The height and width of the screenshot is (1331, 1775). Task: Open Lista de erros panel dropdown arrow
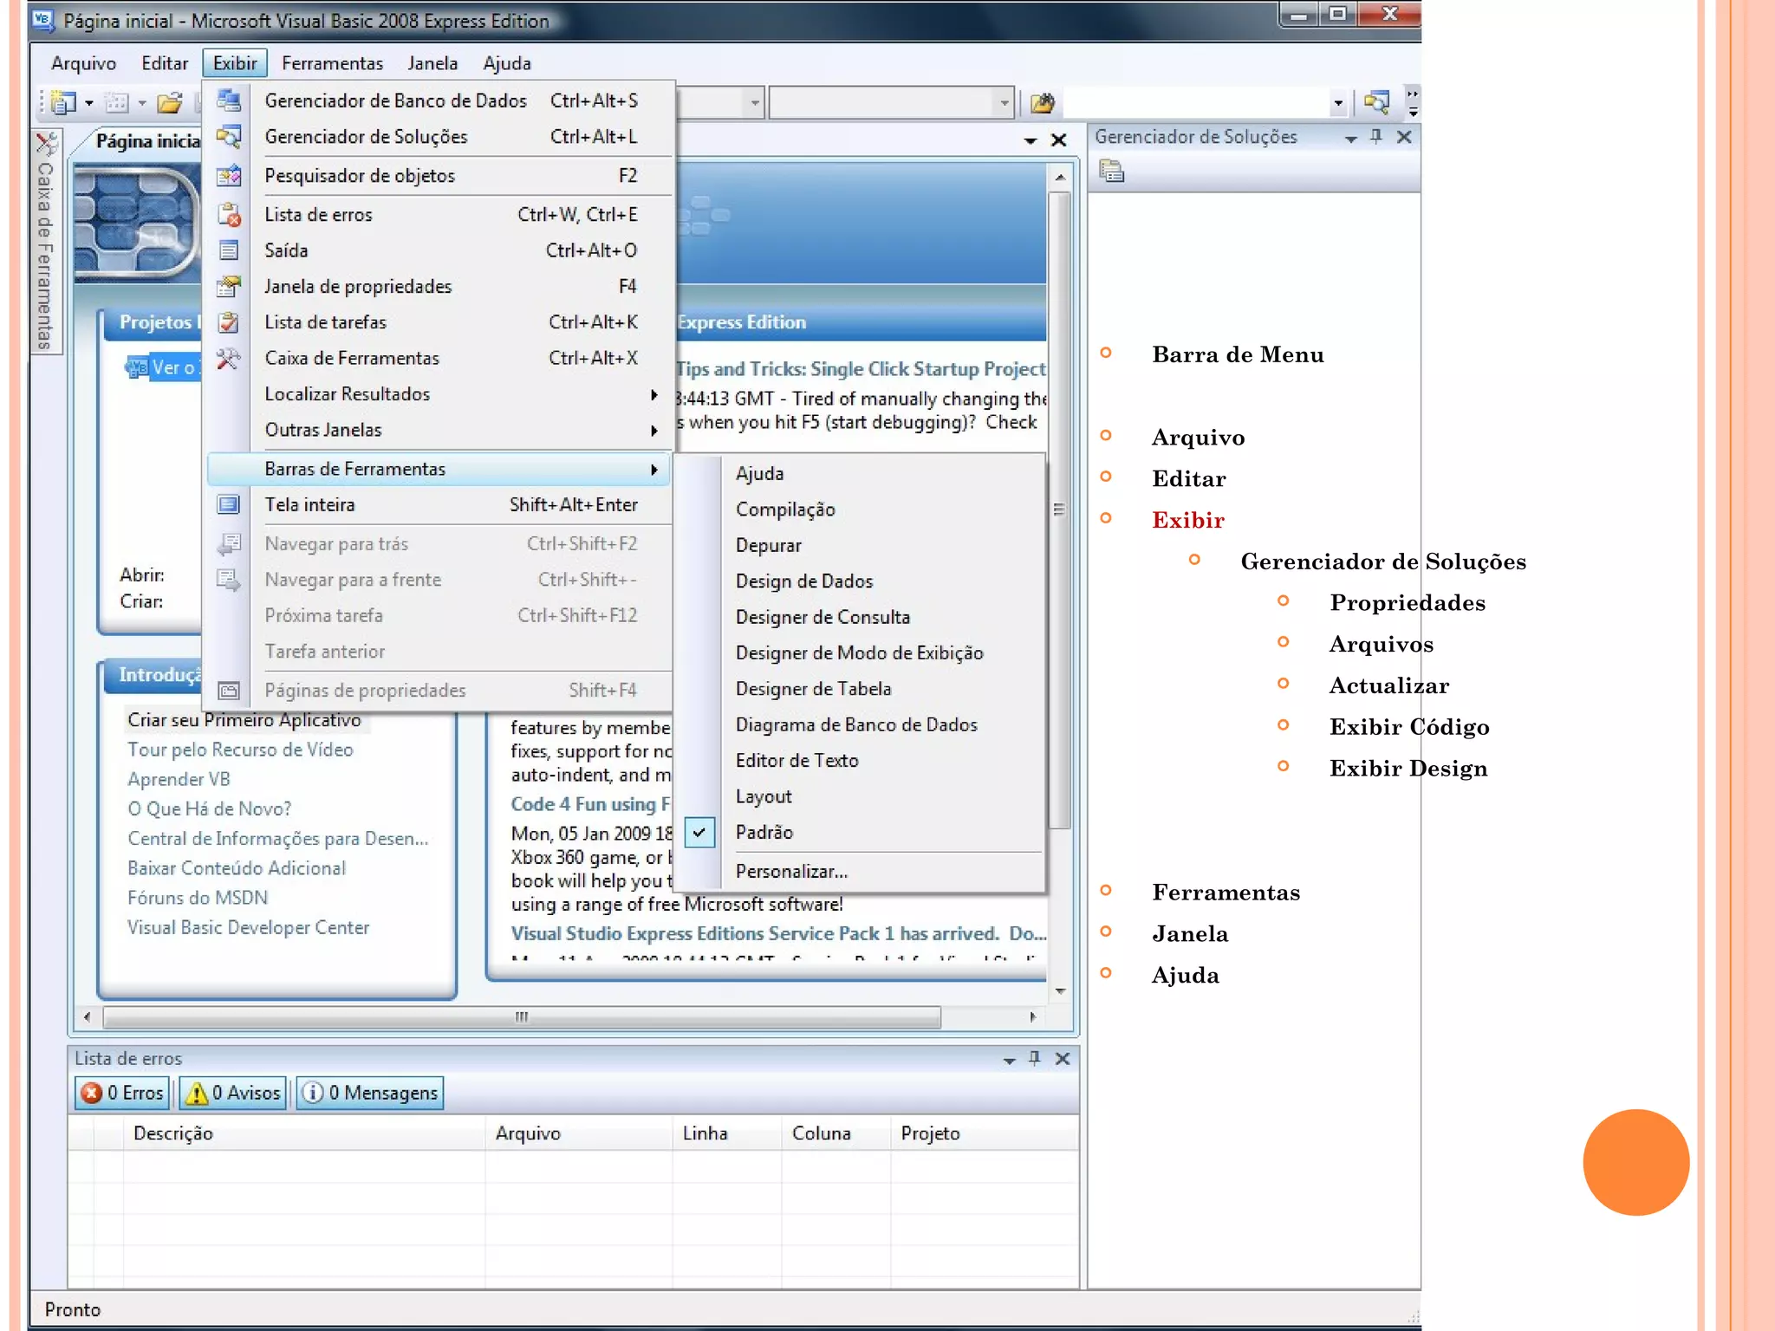pos(1009,1059)
